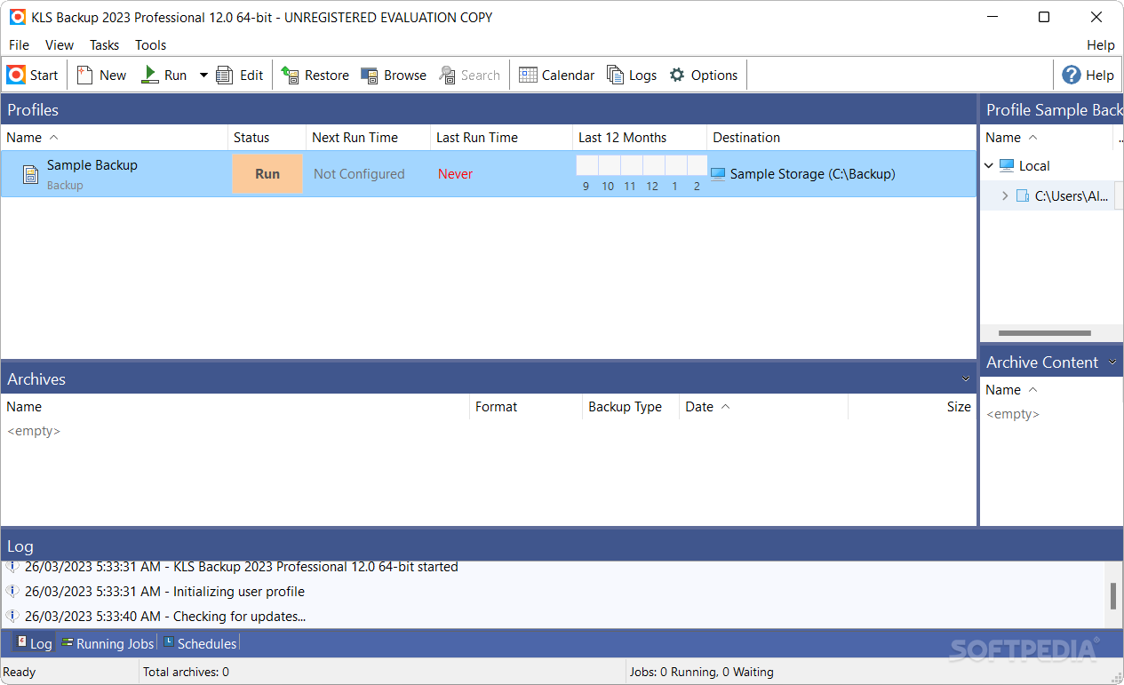This screenshot has height=685, width=1124.
Task: Open the Tasks menu
Action: (104, 45)
